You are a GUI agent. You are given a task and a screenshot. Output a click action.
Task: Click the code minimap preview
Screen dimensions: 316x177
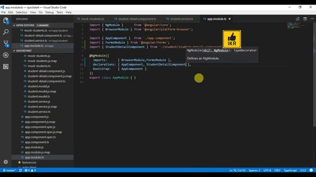click(296, 26)
